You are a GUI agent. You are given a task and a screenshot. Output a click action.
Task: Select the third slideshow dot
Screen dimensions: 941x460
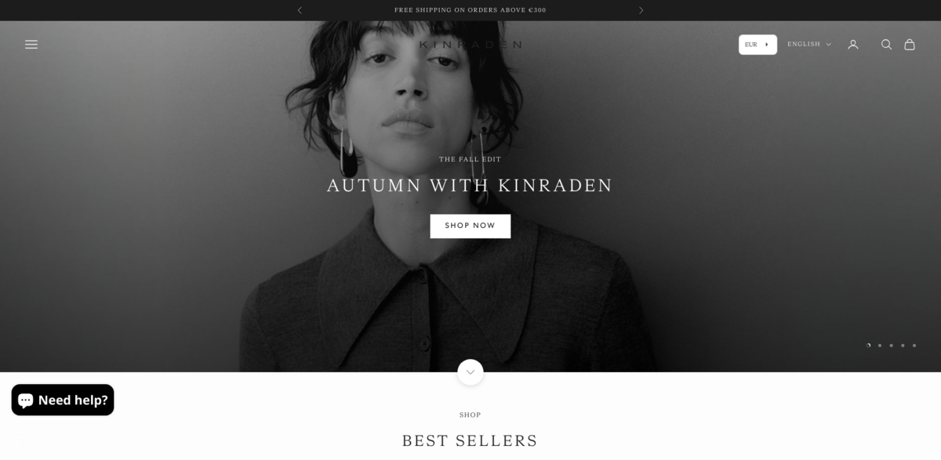[891, 345]
